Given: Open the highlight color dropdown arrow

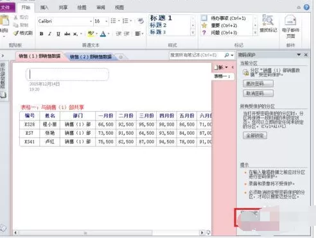Looking at the screenshot, I should pos(96,33).
